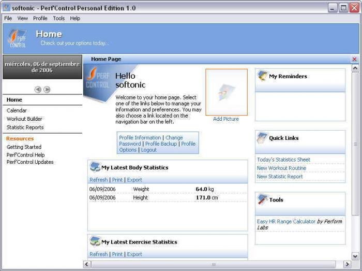Screen dimensions: 362x271
Task: Click the date banner miércoles, 06 de septiembre
Action: (42, 67)
